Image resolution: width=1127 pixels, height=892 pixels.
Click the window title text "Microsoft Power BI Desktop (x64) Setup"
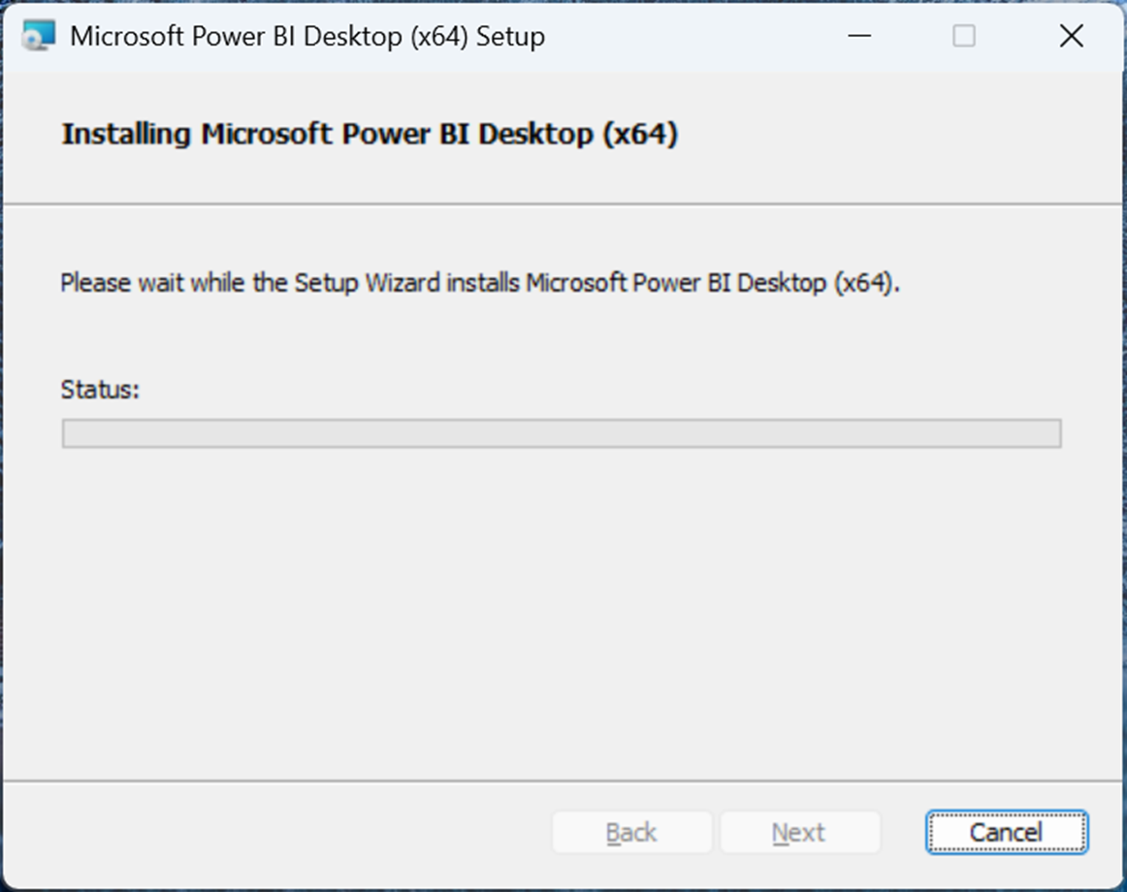307,37
